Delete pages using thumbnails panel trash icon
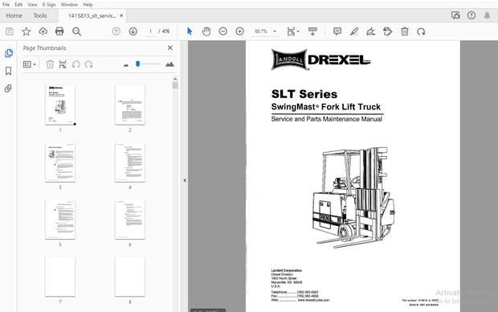The width and height of the screenshot is (498, 312). tap(50, 64)
